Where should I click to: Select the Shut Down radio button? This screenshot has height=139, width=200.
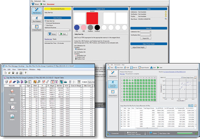[x=45, y=25]
